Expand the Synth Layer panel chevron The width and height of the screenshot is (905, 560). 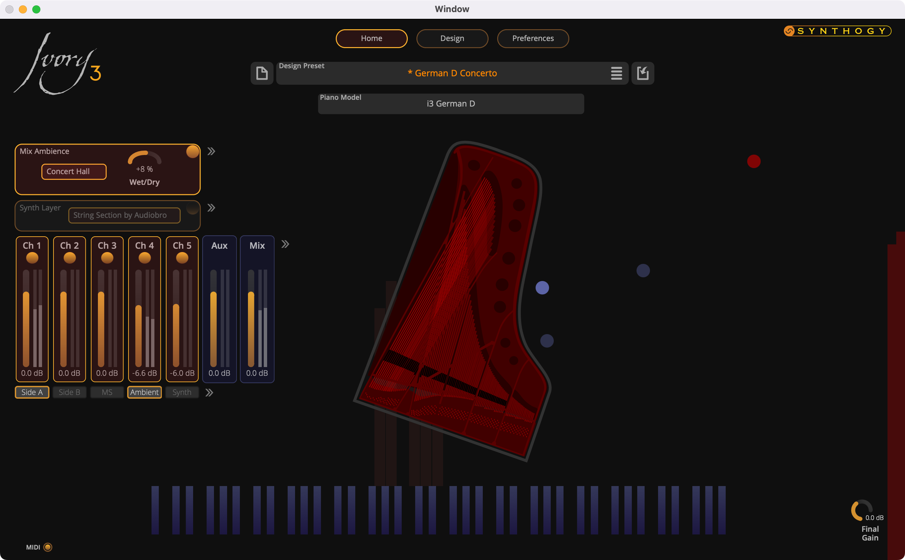click(211, 208)
